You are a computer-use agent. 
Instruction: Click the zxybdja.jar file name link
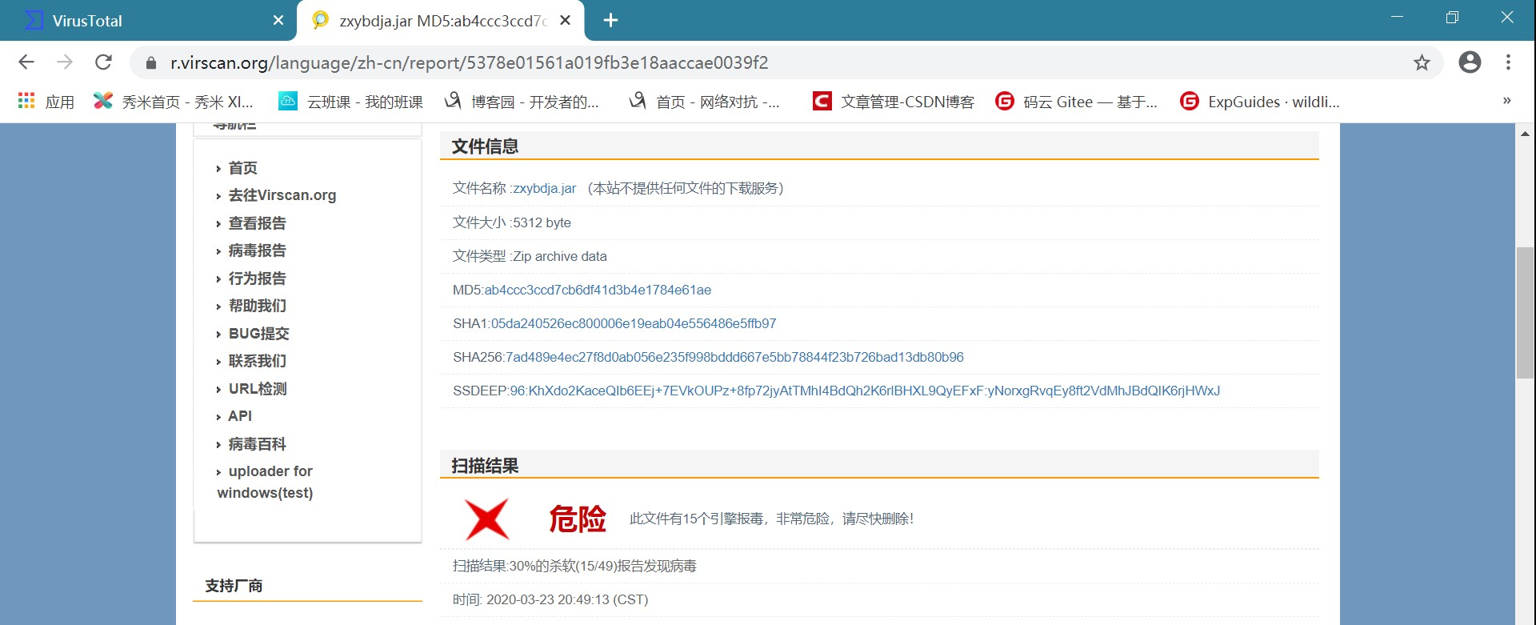point(545,188)
